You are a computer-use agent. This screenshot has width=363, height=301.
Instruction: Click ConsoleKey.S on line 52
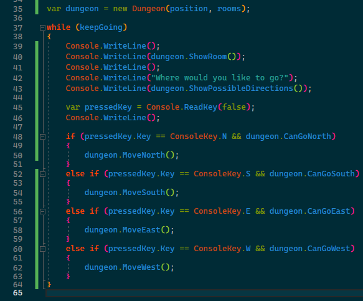pyautogui.click(x=222, y=174)
